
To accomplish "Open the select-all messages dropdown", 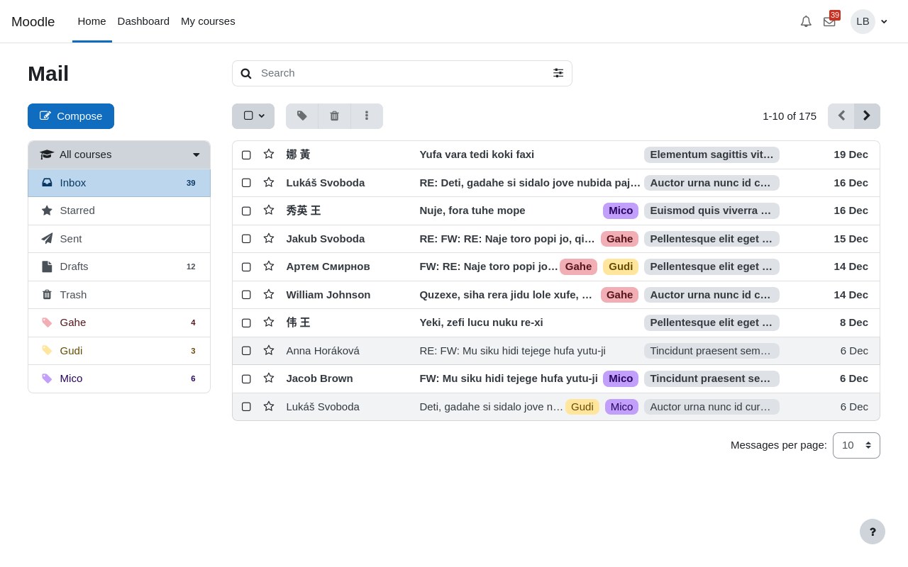I will (x=253, y=116).
